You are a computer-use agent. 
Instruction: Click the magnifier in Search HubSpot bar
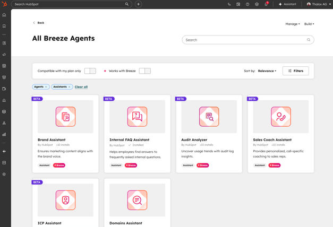click(x=127, y=4)
